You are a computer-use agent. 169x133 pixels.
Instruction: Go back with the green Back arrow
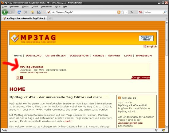click(x=5, y=12)
